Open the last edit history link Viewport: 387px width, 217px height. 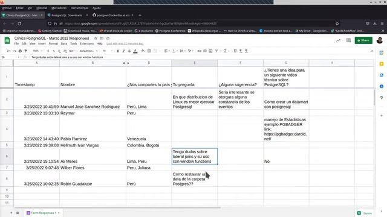125,43
